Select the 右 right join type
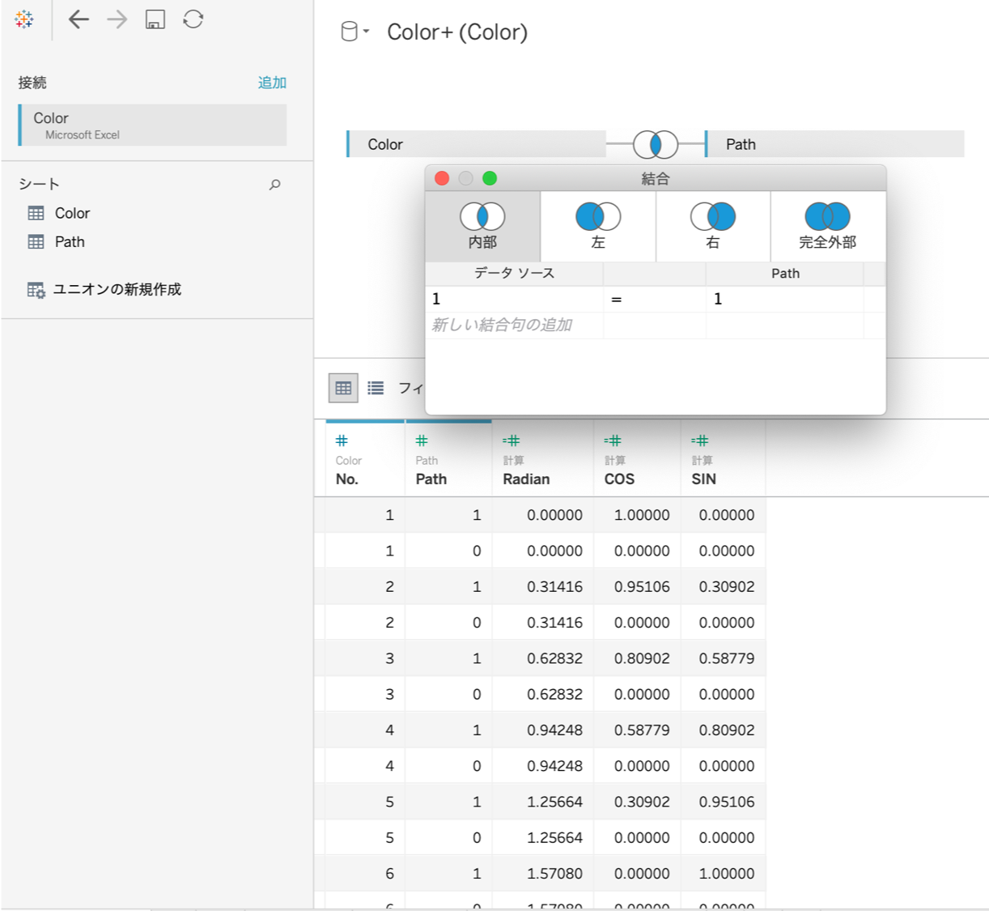This screenshot has width=989, height=911. pos(713,226)
